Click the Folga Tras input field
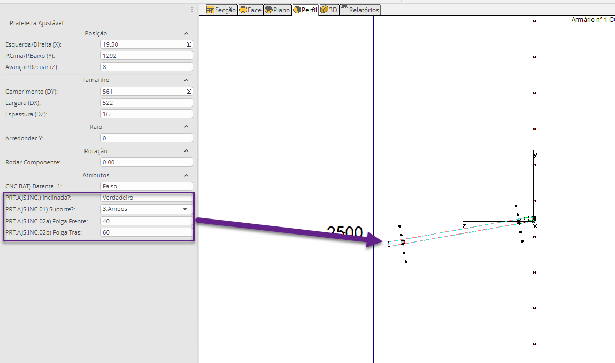The width and height of the screenshot is (615, 363). [x=147, y=232]
